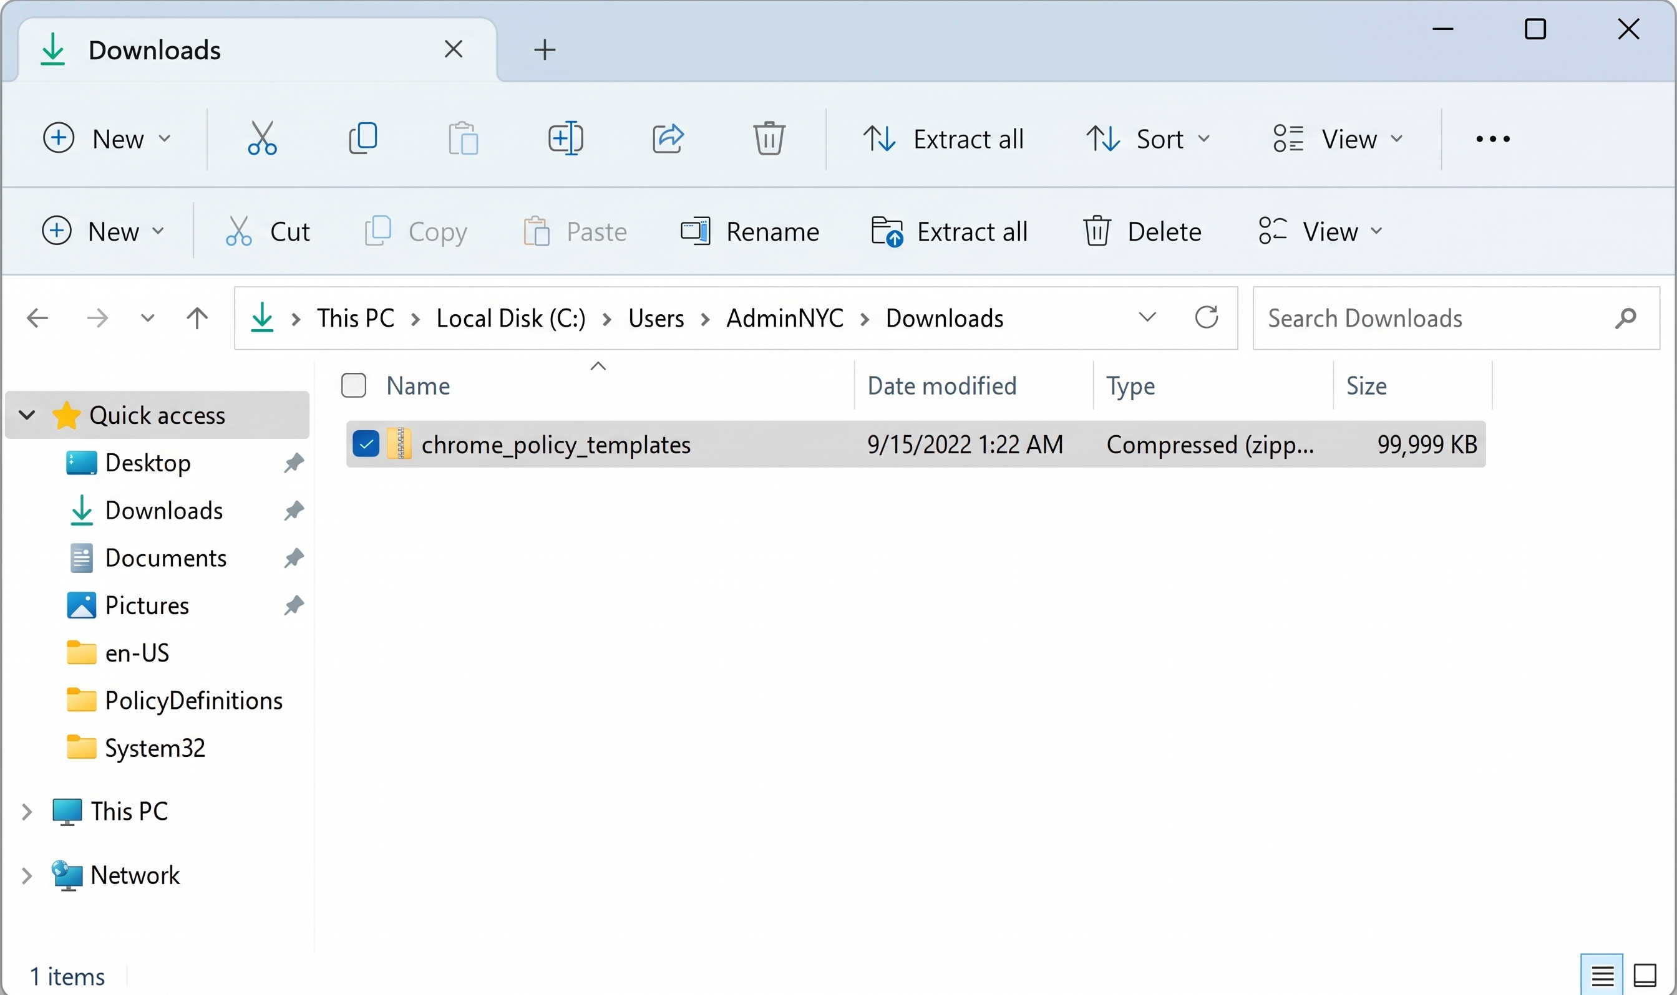Open the View dropdown in top toolbar

pos(1338,140)
